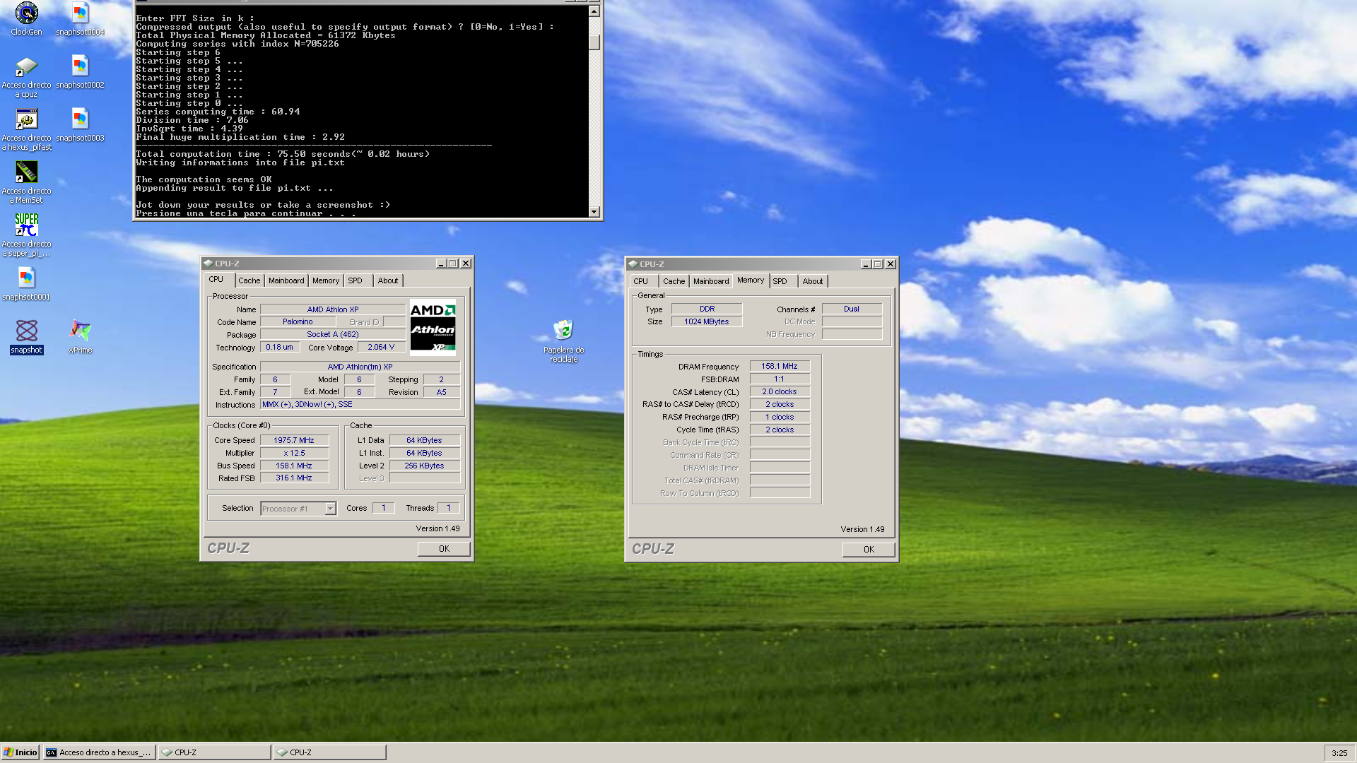Click the Level 2 256 KBytes field
Viewport: 1357px width, 763px height.
424,466
